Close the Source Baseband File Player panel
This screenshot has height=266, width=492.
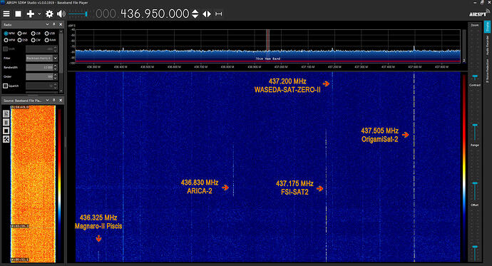click(x=61, y=100)
